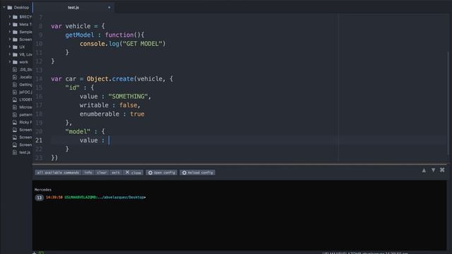
Task: Click the terminal panel up arrow icon
Action: pyautogui.click(x=424, y=171)
